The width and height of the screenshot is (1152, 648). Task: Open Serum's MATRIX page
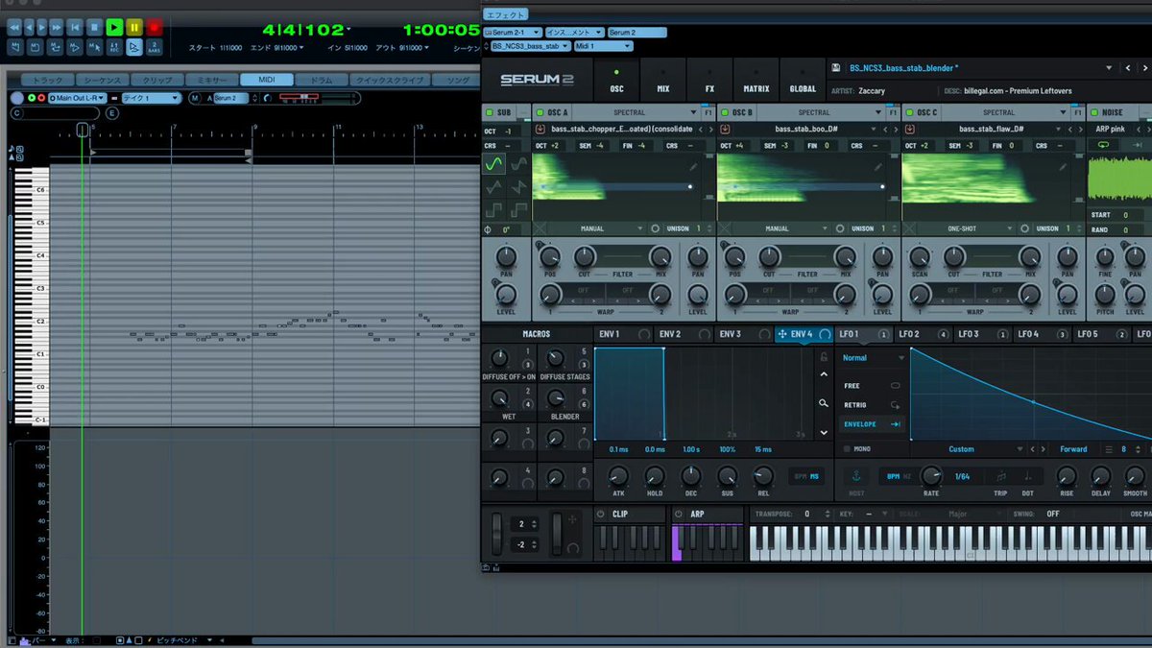coord(756,82)
